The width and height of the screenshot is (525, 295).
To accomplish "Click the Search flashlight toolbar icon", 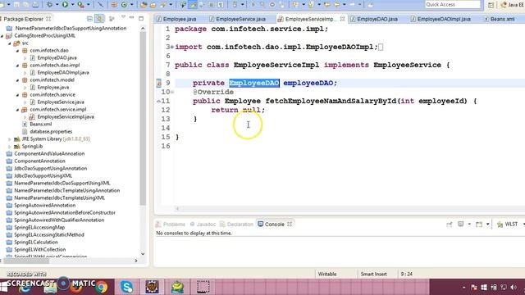I will point(164,5).
